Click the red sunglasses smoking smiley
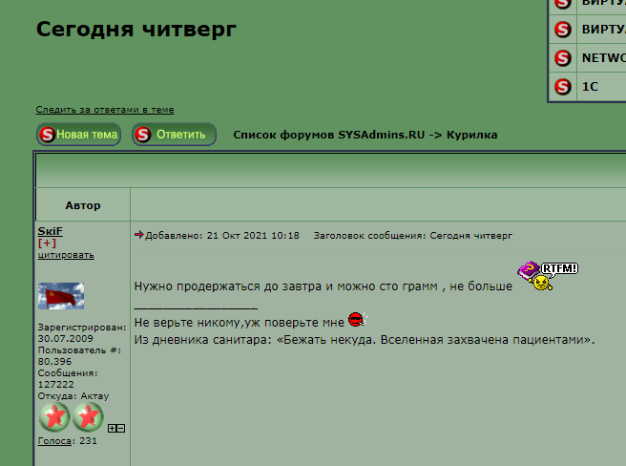Screen dimensions: 626x466 point(357,319)
